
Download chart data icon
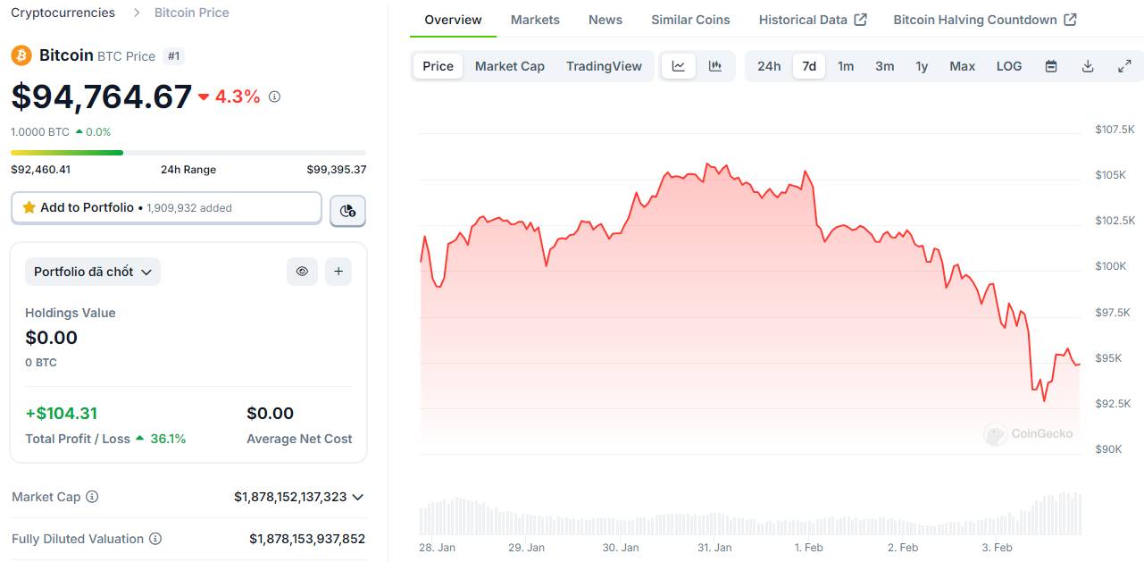(1088, 66)
